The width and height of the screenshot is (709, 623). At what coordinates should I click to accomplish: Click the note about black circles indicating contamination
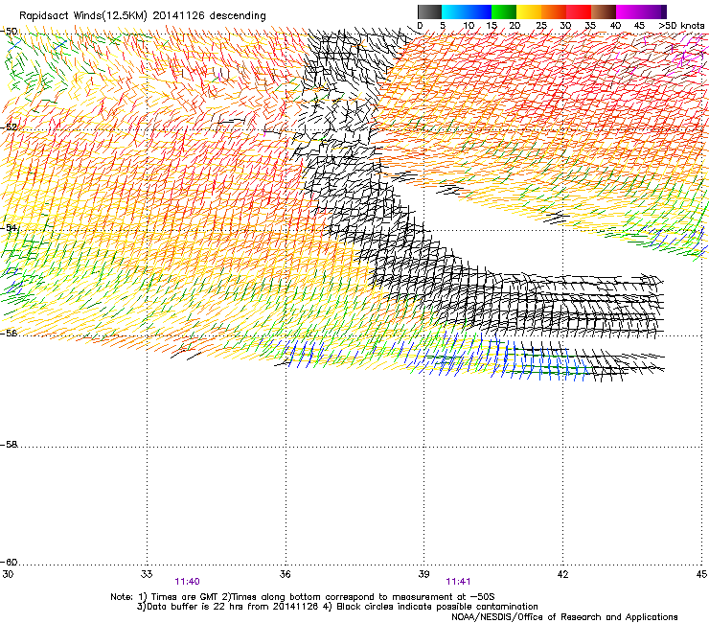point(431,607)
